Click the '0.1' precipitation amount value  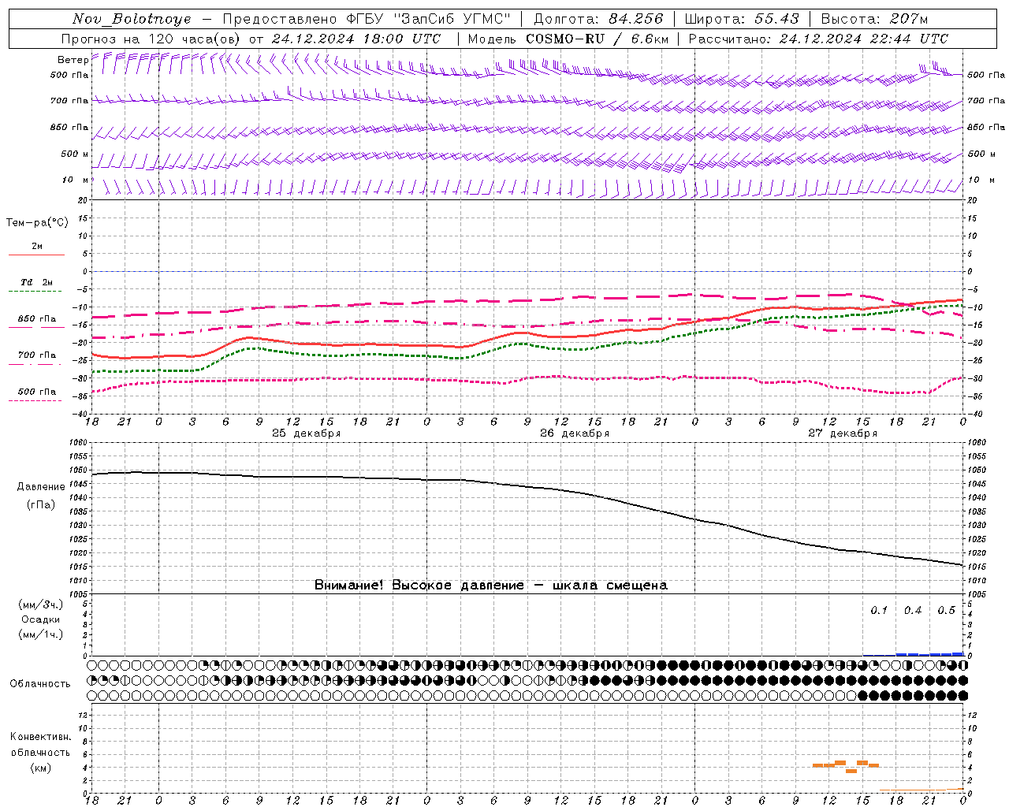click(x=879, y=611)
